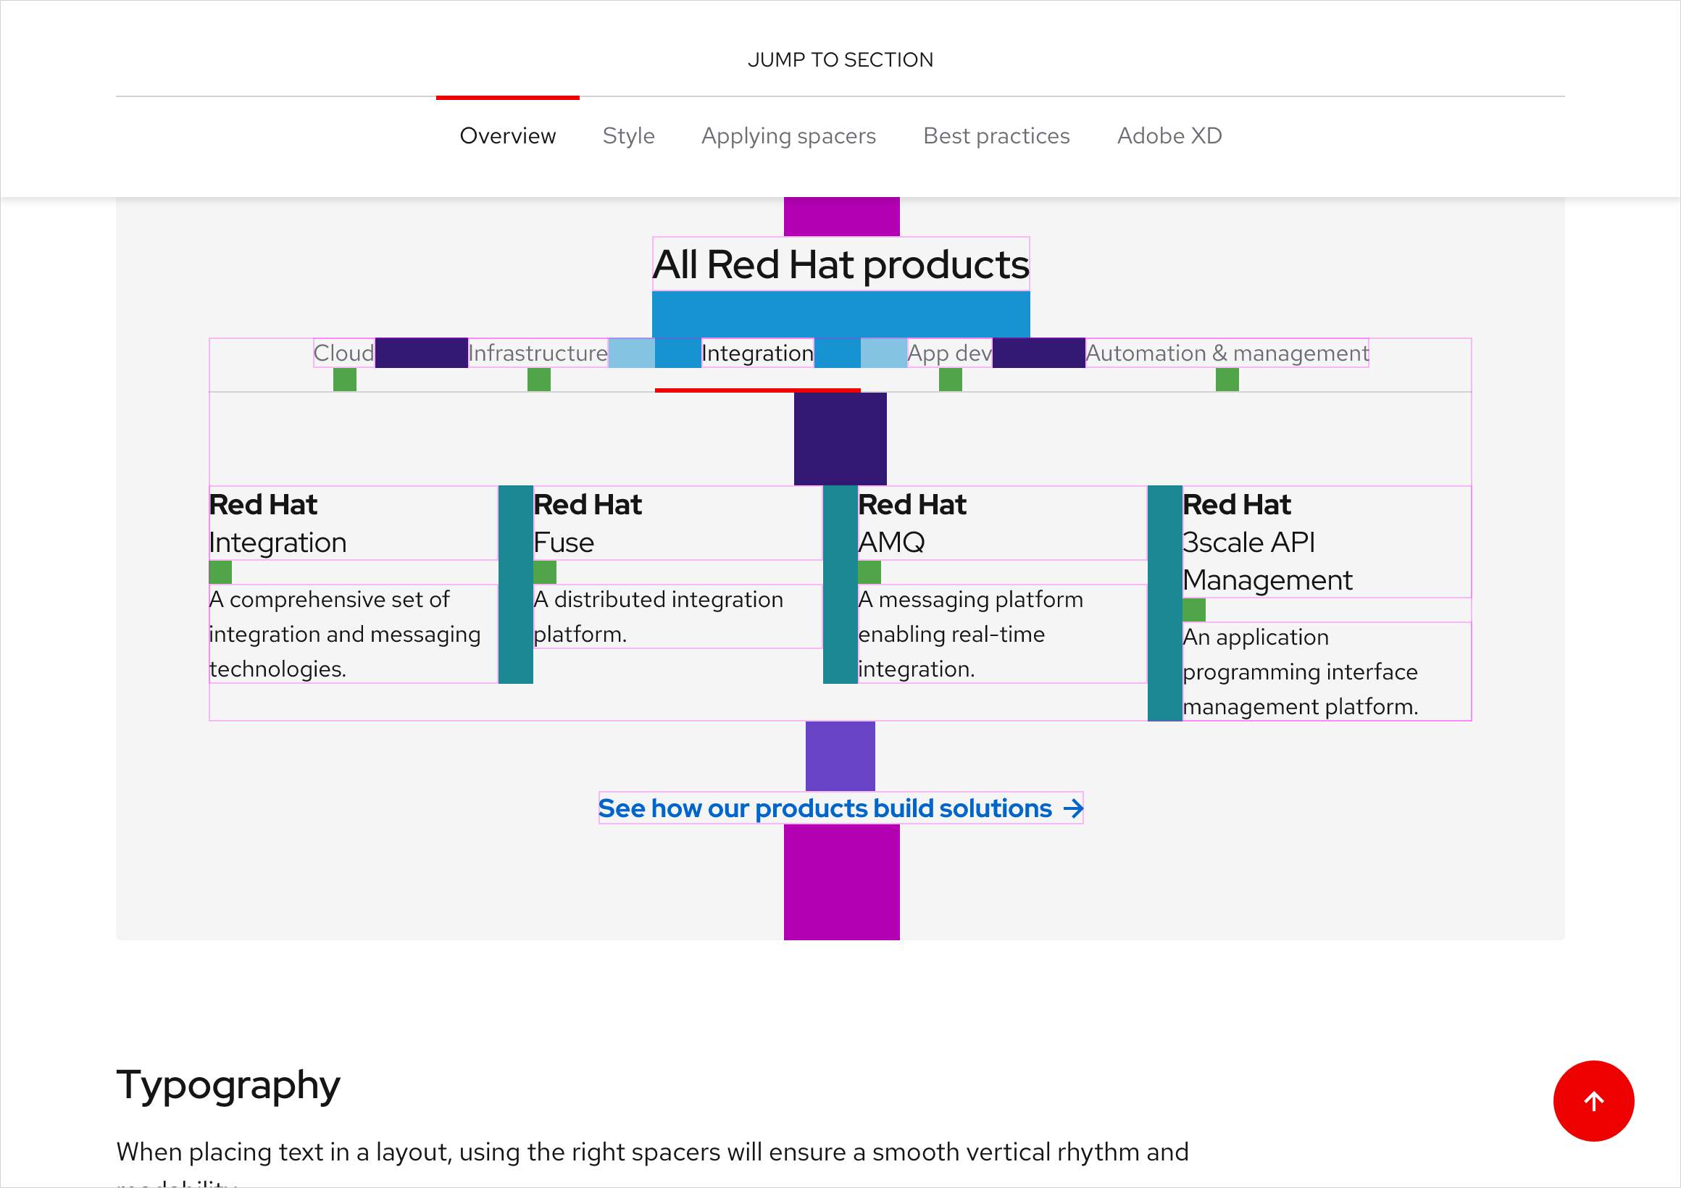The image size is (1681, 1188).
Task: Go to Applying spacers section
Action: point(788,136)
